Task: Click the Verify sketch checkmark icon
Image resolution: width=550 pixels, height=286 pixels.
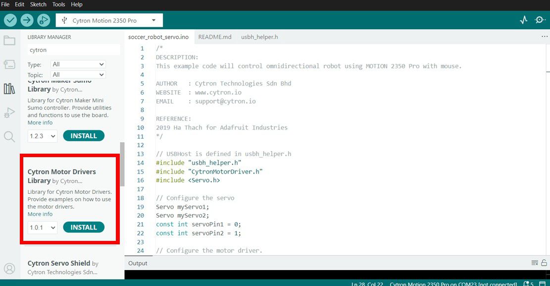Action: pyautogui.click(x=10, y=20)
